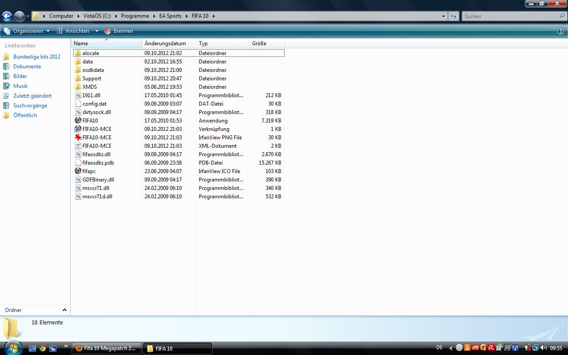Open the address bar history dropdown
Screen dimensions: 568x355
coord(443,16)
